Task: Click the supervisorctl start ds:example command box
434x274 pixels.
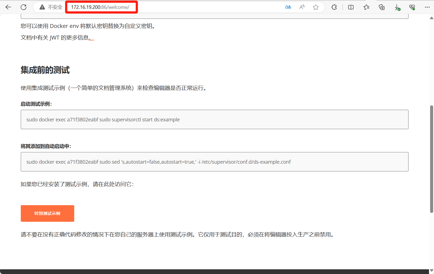Action: coord(214,119)
